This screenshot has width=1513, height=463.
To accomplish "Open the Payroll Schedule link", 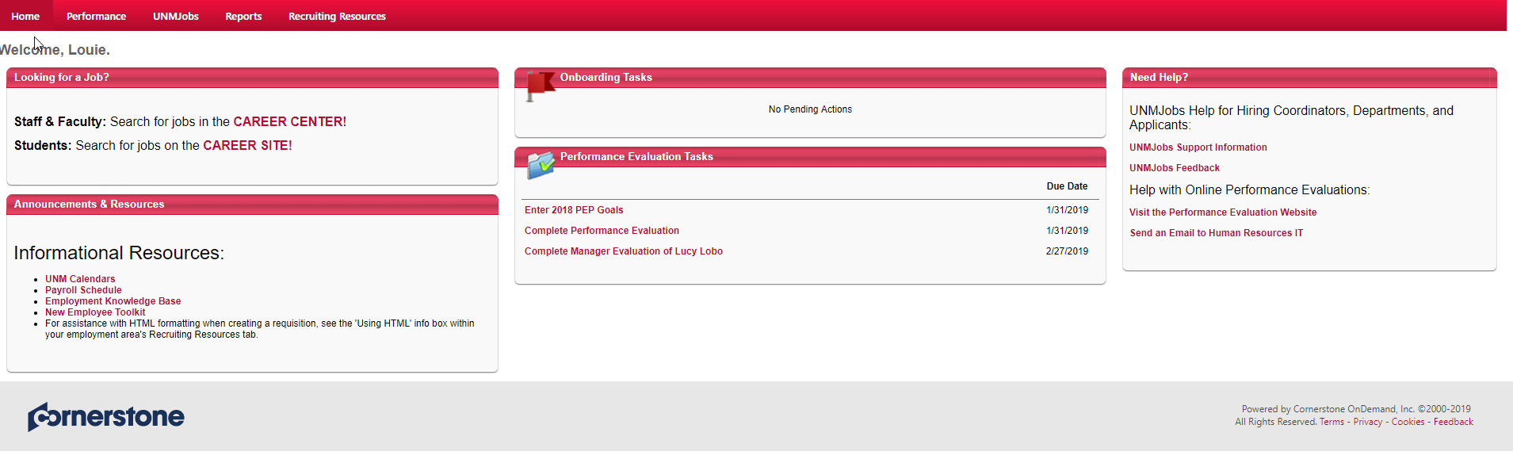I will 83,290.
